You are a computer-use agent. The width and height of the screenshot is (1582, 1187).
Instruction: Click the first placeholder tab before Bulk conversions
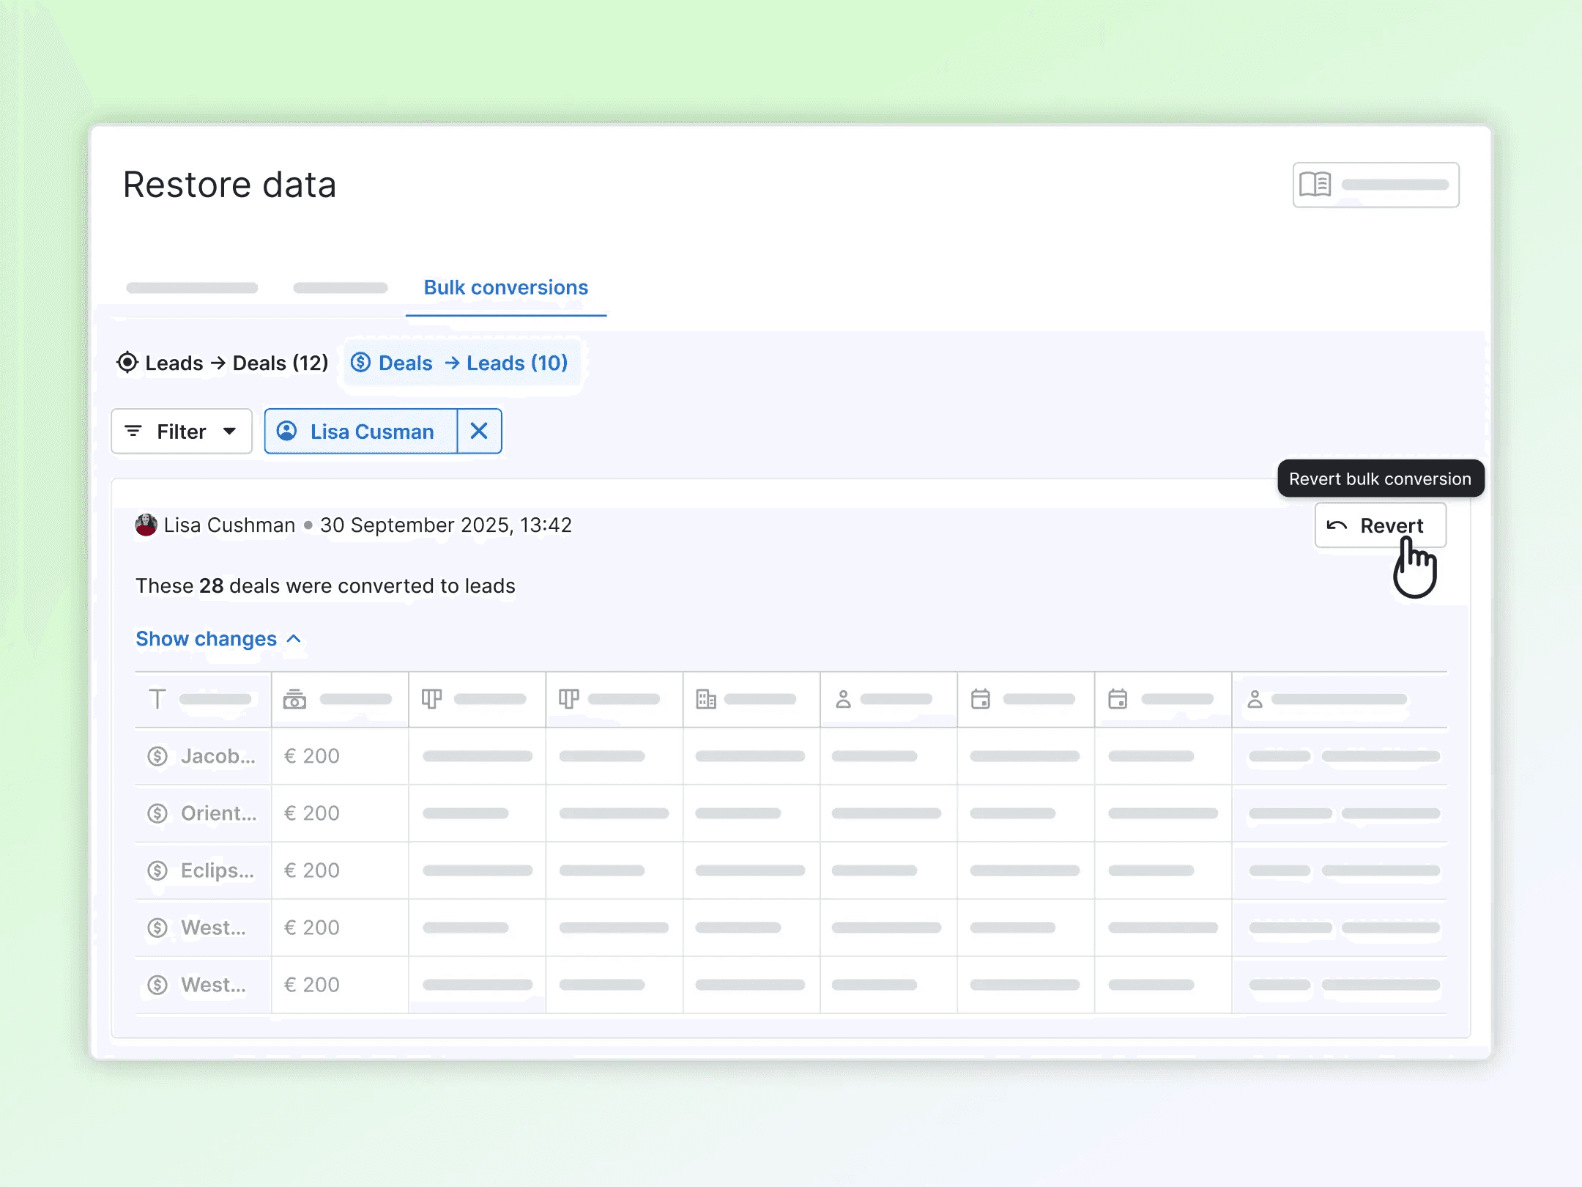pos(192,288)
